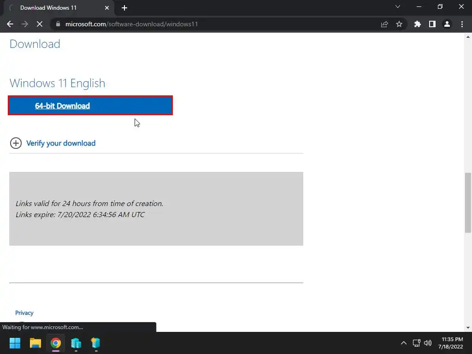Click the 'Download' page heading
Screen dimensions: 472x354
click(35, 44)
